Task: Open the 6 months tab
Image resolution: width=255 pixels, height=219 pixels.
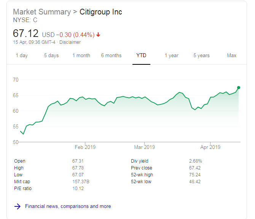Action: 111,56
